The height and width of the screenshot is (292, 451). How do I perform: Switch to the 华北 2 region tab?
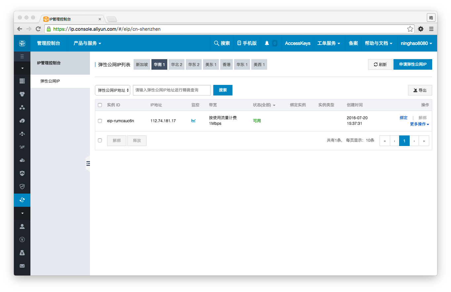(x=177, y=64)
